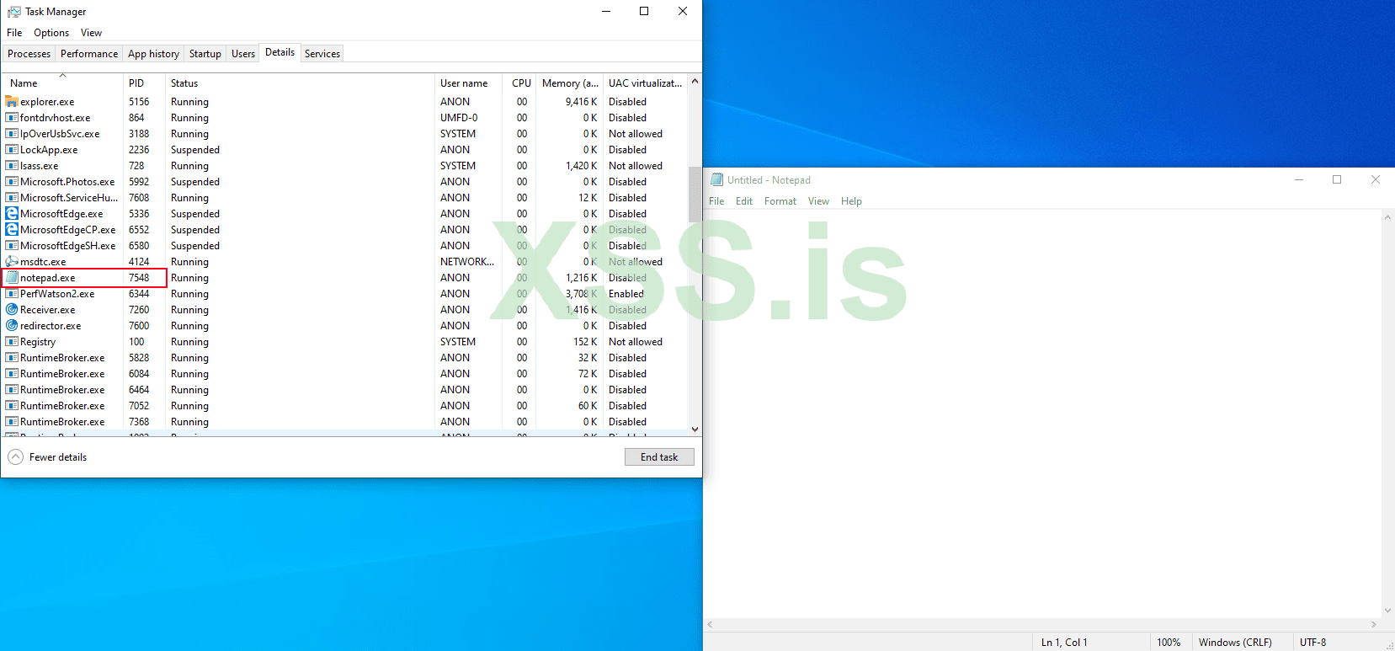Open the Options menu in Task Manager
The image size is (1395, 651).
(51, 33)
